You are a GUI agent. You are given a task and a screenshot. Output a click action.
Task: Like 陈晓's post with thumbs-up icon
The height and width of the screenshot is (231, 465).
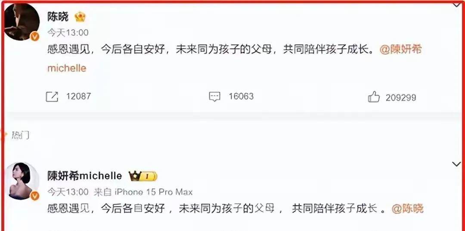(374, 97)
